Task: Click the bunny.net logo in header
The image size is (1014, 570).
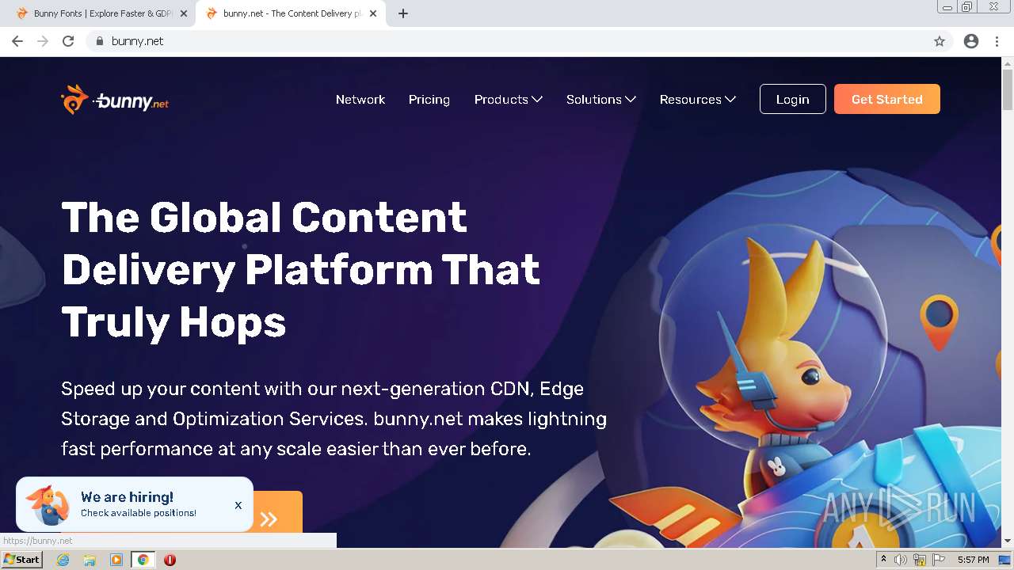Action: (115, 100)
